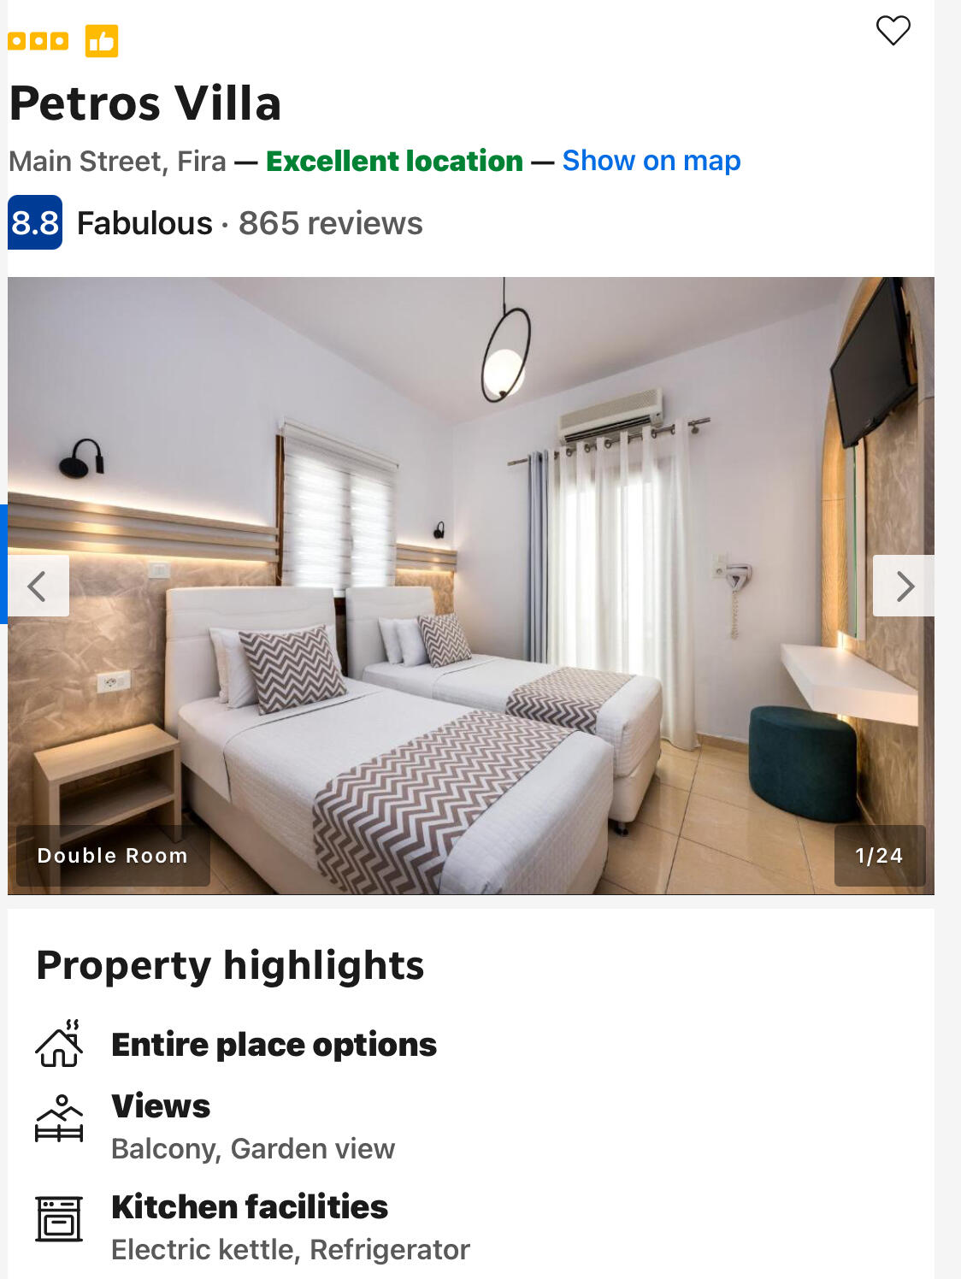Click the three-square property rating icon
The height and width of the screenshot is (1279, 961).
click(38, 41)
